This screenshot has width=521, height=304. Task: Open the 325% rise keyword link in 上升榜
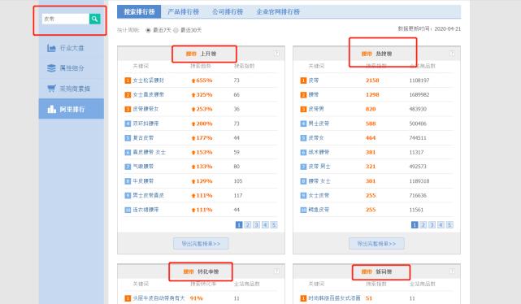pyautogui.click(x=148, y=94)
